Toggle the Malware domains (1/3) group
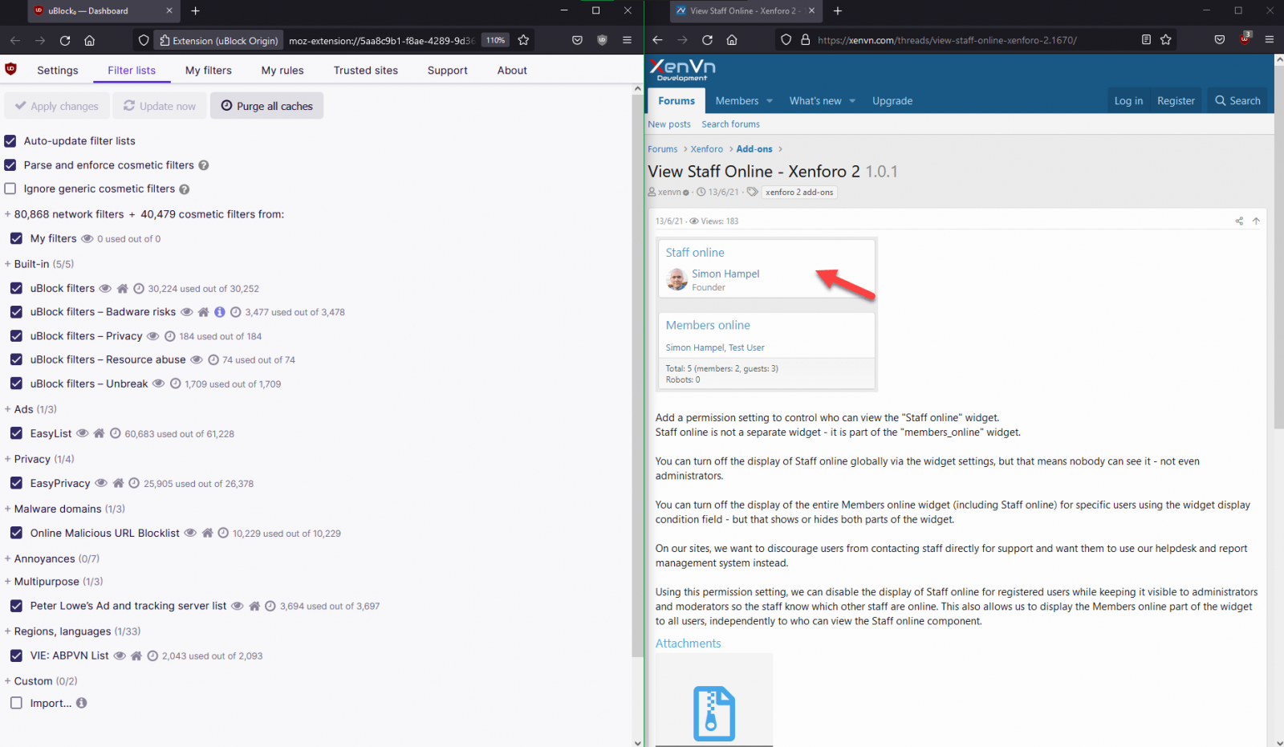The image size is (1284, 747). point(65,509)
